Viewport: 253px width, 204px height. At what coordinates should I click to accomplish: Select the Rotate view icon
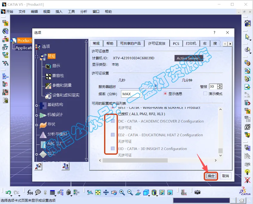(114, 193)
